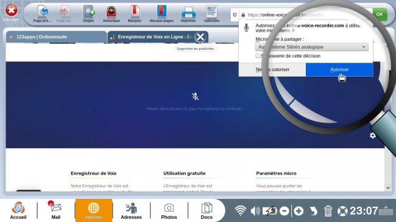Screen dimensions: 396x222
Task: Click Ne pas autoriser button
Action: coord(272,69)
